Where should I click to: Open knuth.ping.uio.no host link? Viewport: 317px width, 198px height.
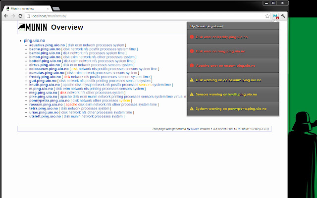tap(44, 85)
